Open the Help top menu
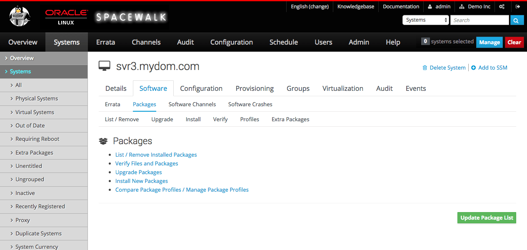 point(393,42)
